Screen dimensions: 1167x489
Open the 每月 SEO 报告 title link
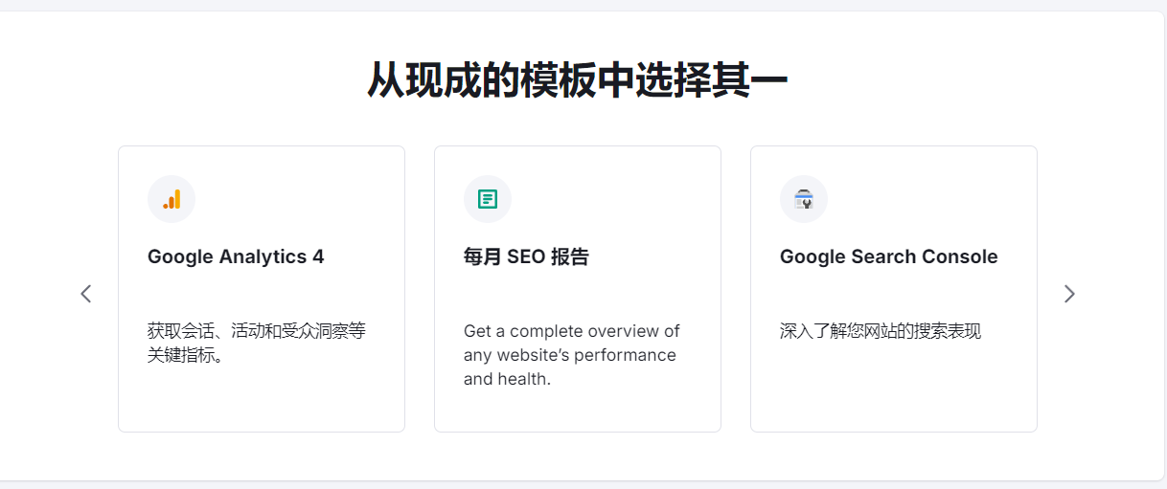[x=526, y=256]
